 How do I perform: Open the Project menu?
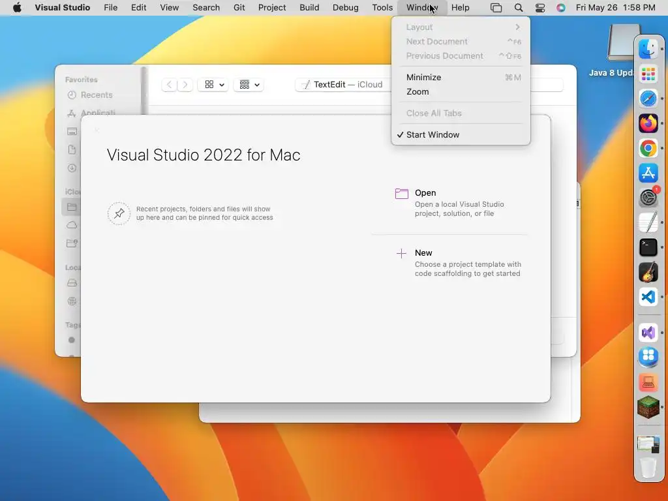[272, 8]
